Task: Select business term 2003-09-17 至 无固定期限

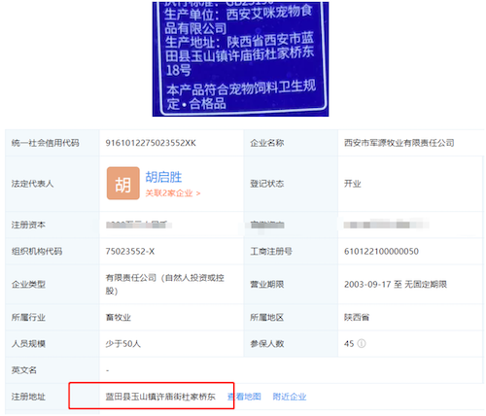Action: [396, 285]
